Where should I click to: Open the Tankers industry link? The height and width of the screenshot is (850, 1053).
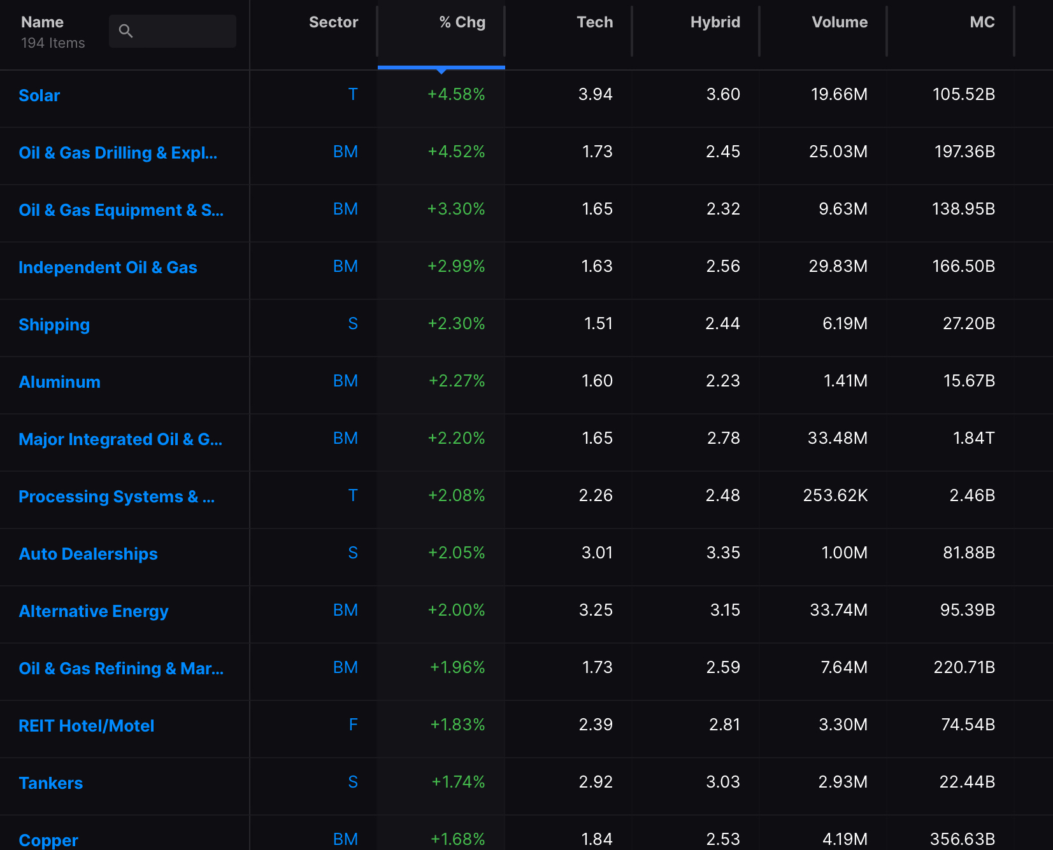[x=51, y=783]
